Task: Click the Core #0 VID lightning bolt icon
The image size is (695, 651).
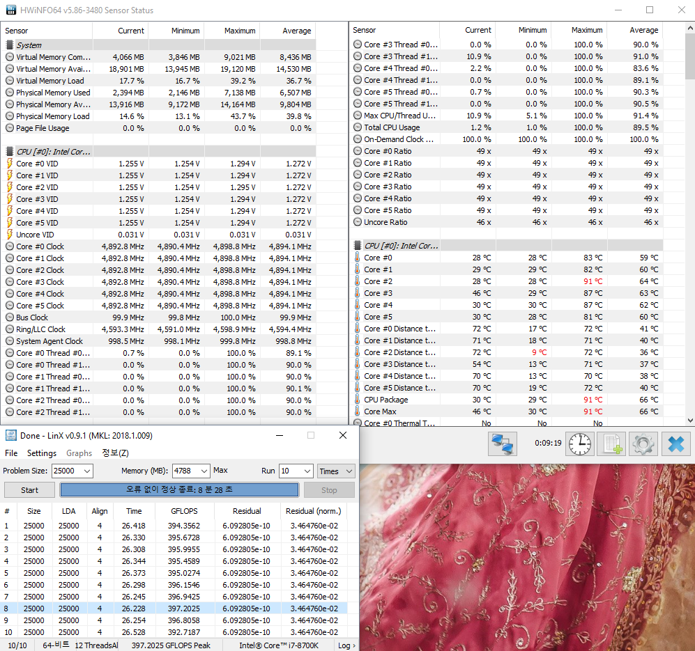Action: [9, 164]
